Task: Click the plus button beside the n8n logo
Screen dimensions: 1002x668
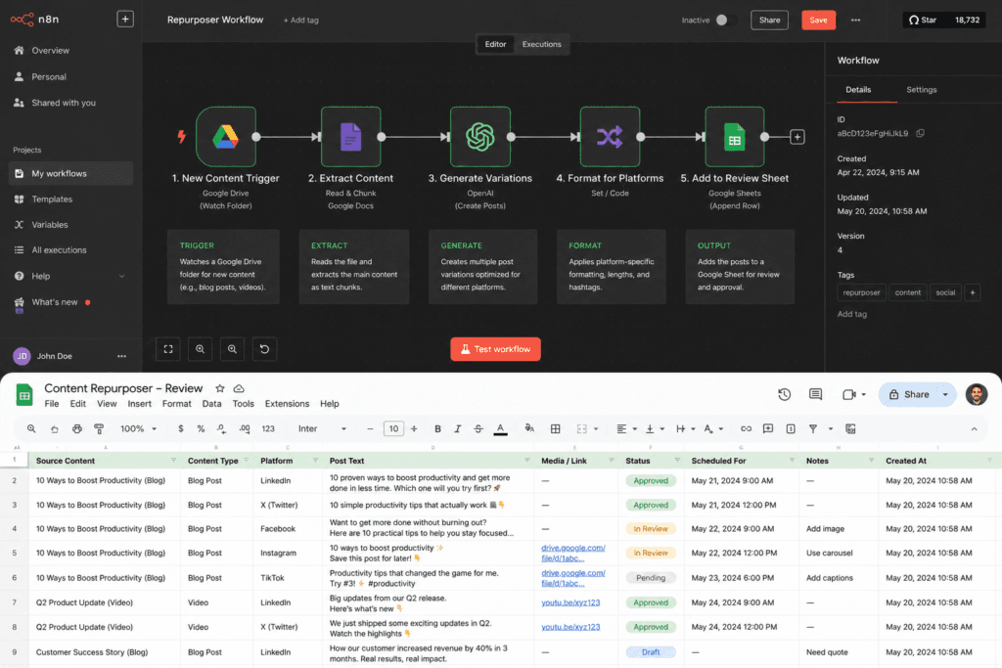Action: click(125, 20)
